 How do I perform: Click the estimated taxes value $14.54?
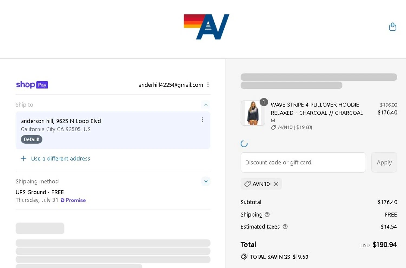(389, 227)
